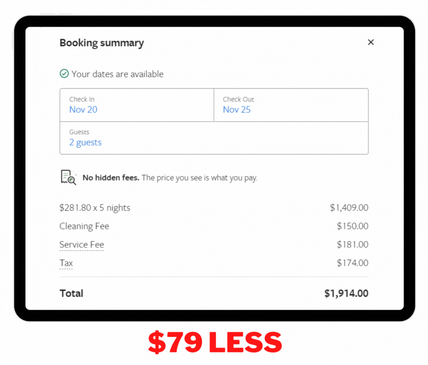This screenshot has height=365, width=428.
Task: Open the Check Out date field
Action: coord(291,105)
